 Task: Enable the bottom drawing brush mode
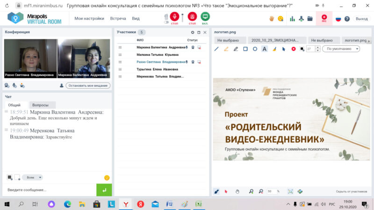(216, 191)
